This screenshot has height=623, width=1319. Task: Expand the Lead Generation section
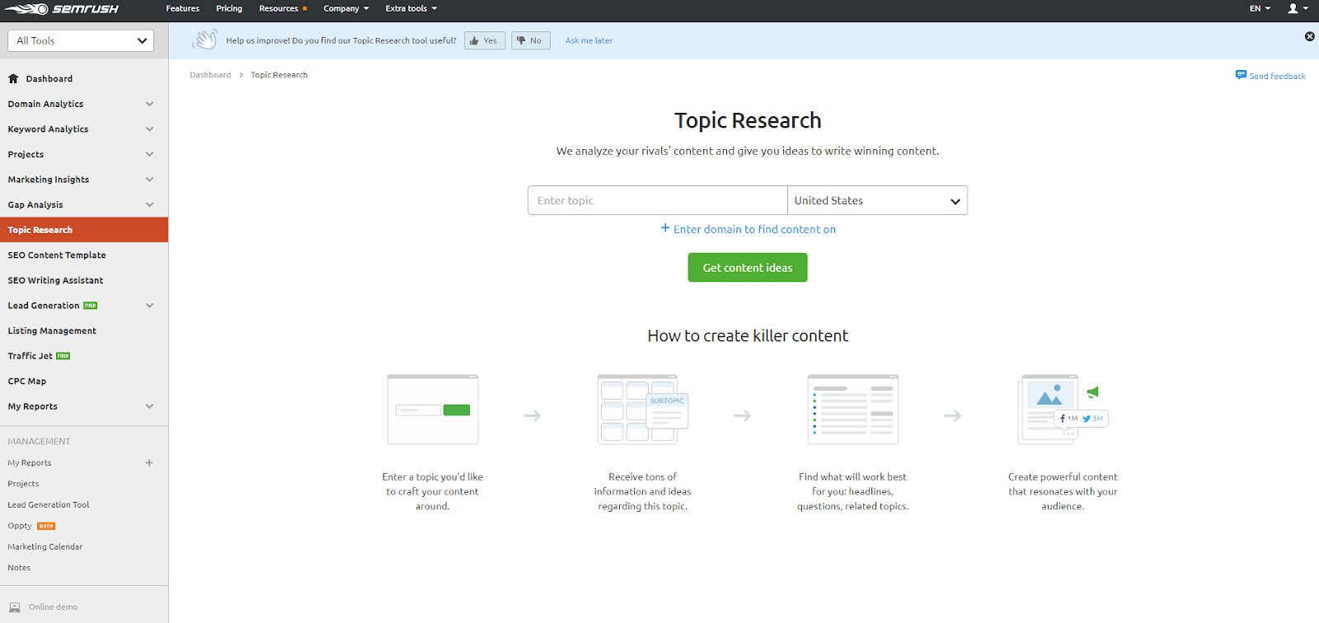[x=149, y=306]
